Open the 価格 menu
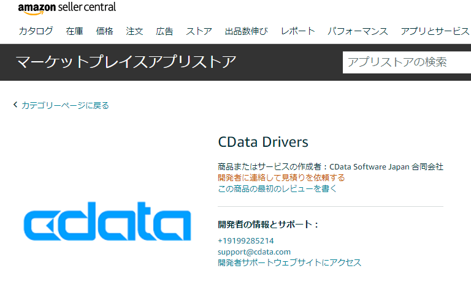This screenshot has height=301, width=471. pyautogui.click(x=104, y=31)
